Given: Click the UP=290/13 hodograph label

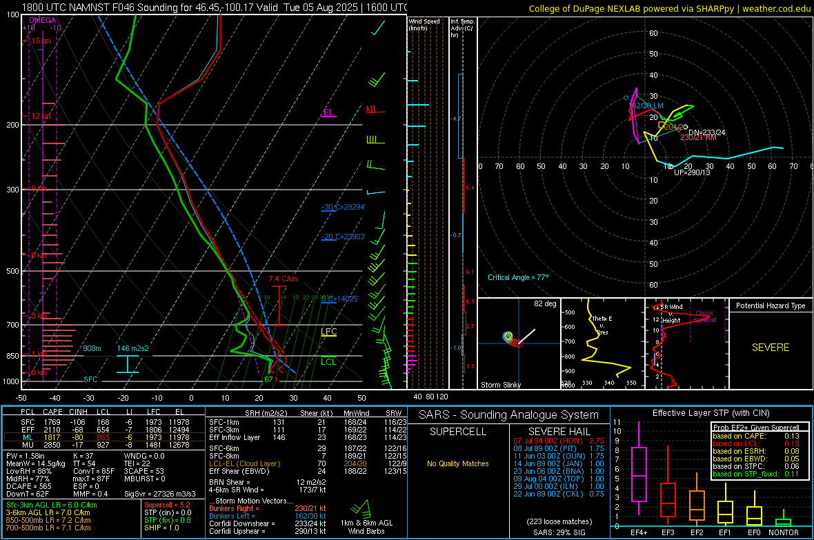Looking at the screenshot, I should point(692,172).
